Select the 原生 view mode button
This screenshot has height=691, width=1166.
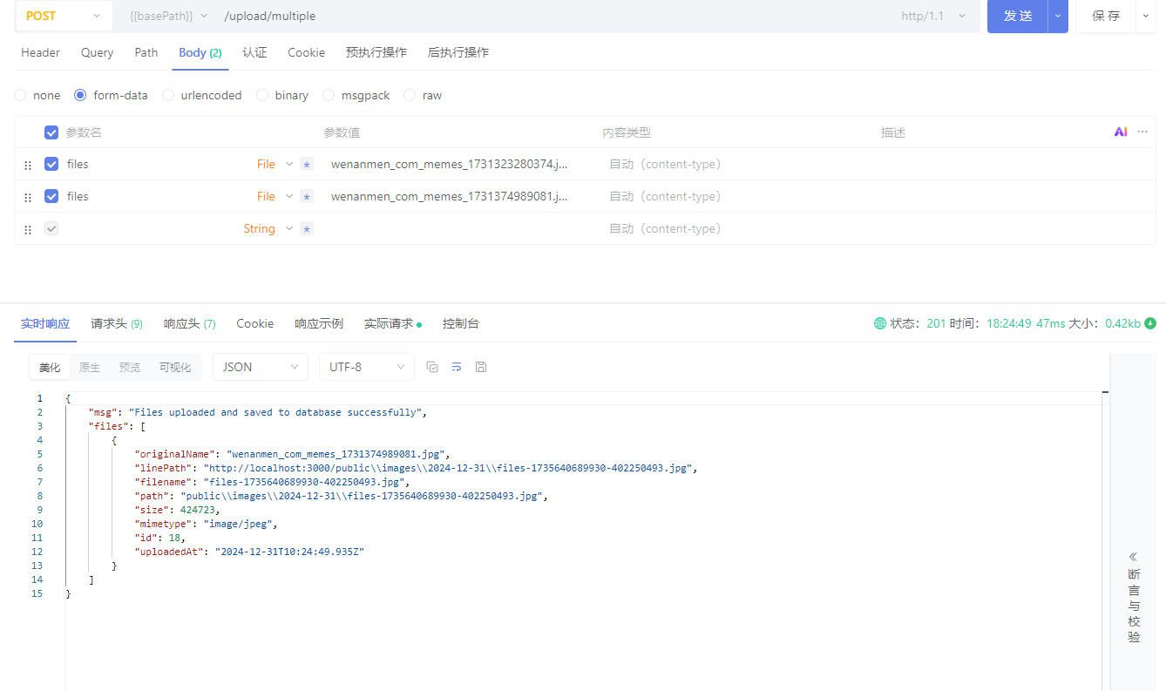pos(90,367)
